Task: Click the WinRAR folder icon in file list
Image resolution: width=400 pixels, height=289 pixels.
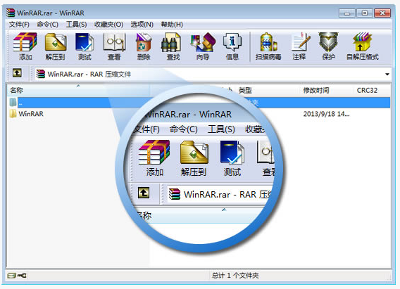Action: tap(13, 114)
